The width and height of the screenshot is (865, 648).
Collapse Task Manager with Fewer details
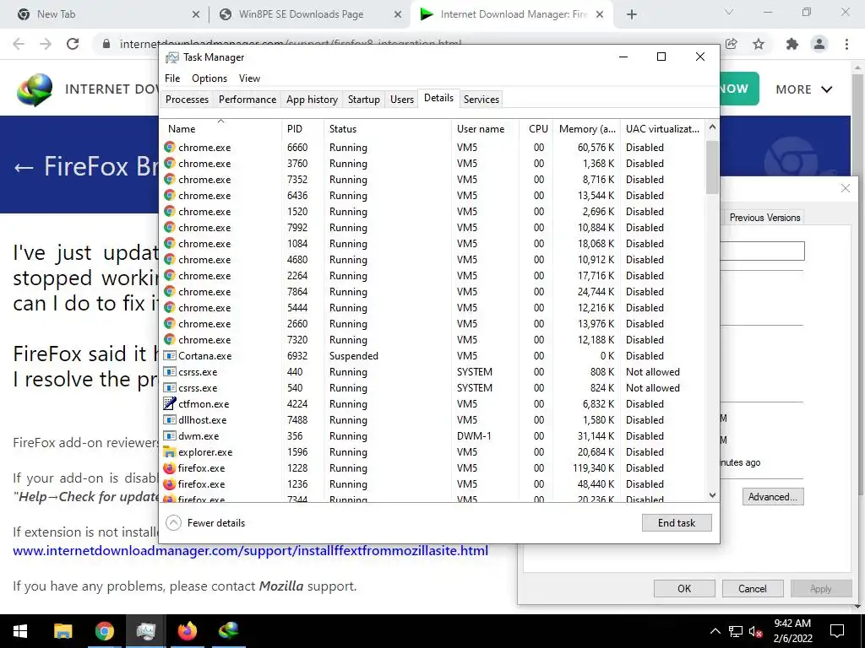(206, 523)
